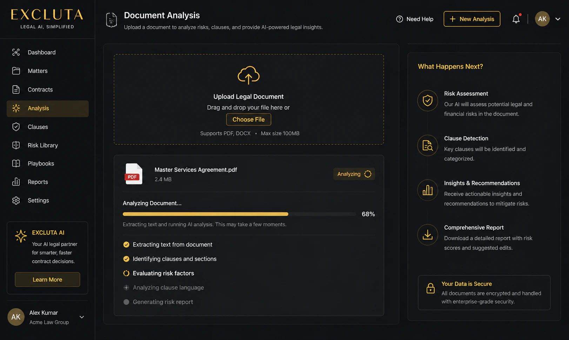Click the plus icon in New Analysis
Image resolution: width=569 pixels, height=340 pixels.
[x=453, y=19]
